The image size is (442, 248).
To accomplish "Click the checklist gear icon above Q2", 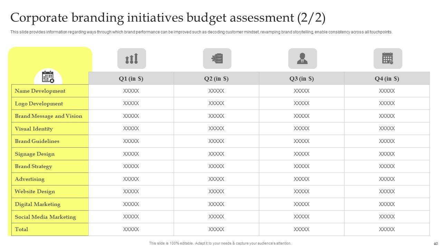I will 217,59.
